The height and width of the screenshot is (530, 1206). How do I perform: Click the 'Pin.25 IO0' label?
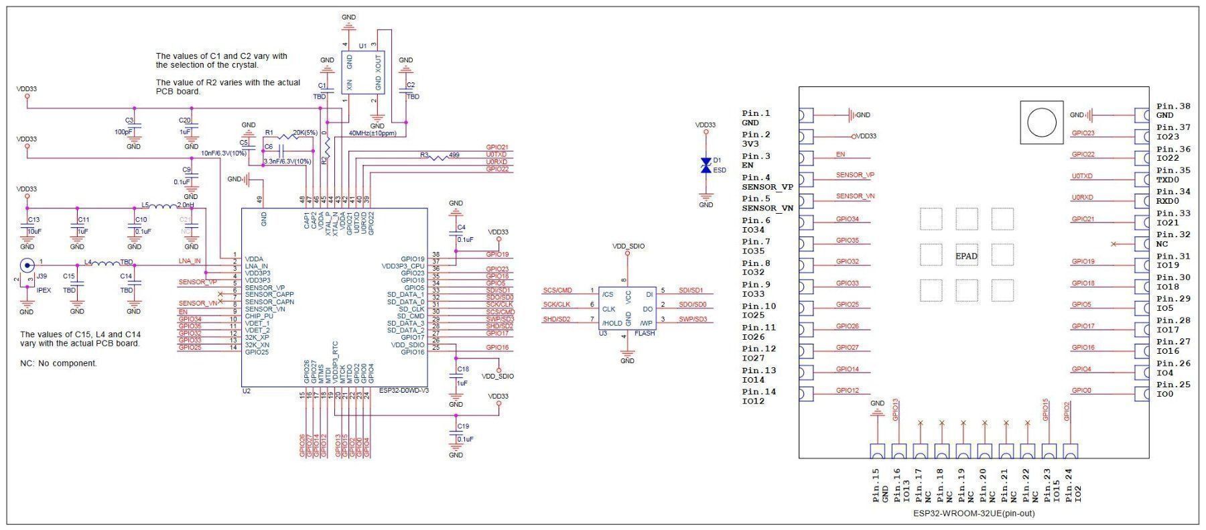[x=1174, y=389]
